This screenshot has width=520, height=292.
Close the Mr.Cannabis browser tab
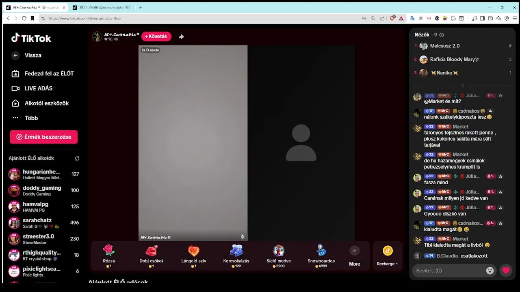point(64,7)
